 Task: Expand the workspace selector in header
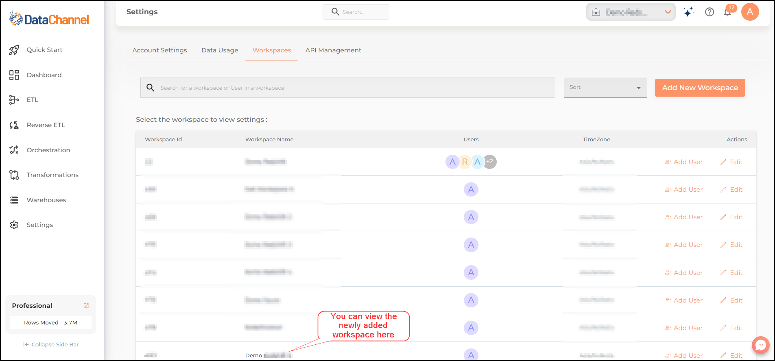(x=631, y=12)
